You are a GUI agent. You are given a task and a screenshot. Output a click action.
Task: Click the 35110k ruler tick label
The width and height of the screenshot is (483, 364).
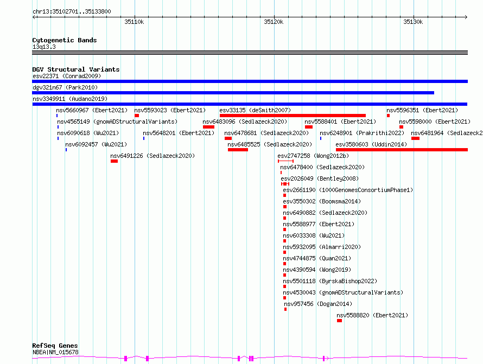pyautogui.click(x=134, y=22)
